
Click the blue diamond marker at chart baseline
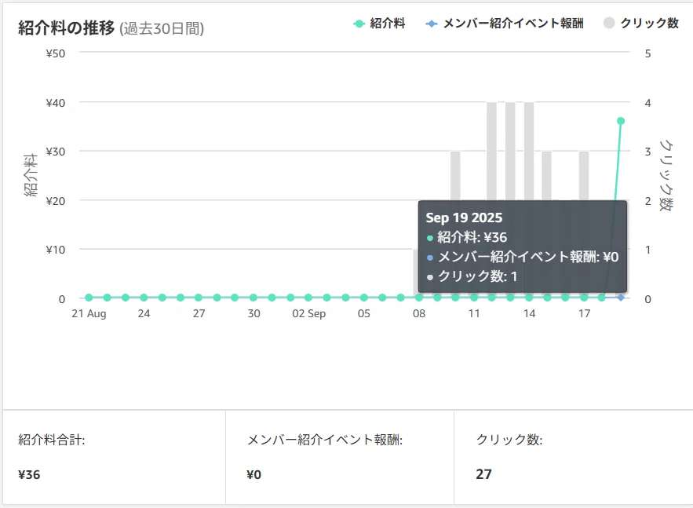pyautogui.click(x=621, y=298)
